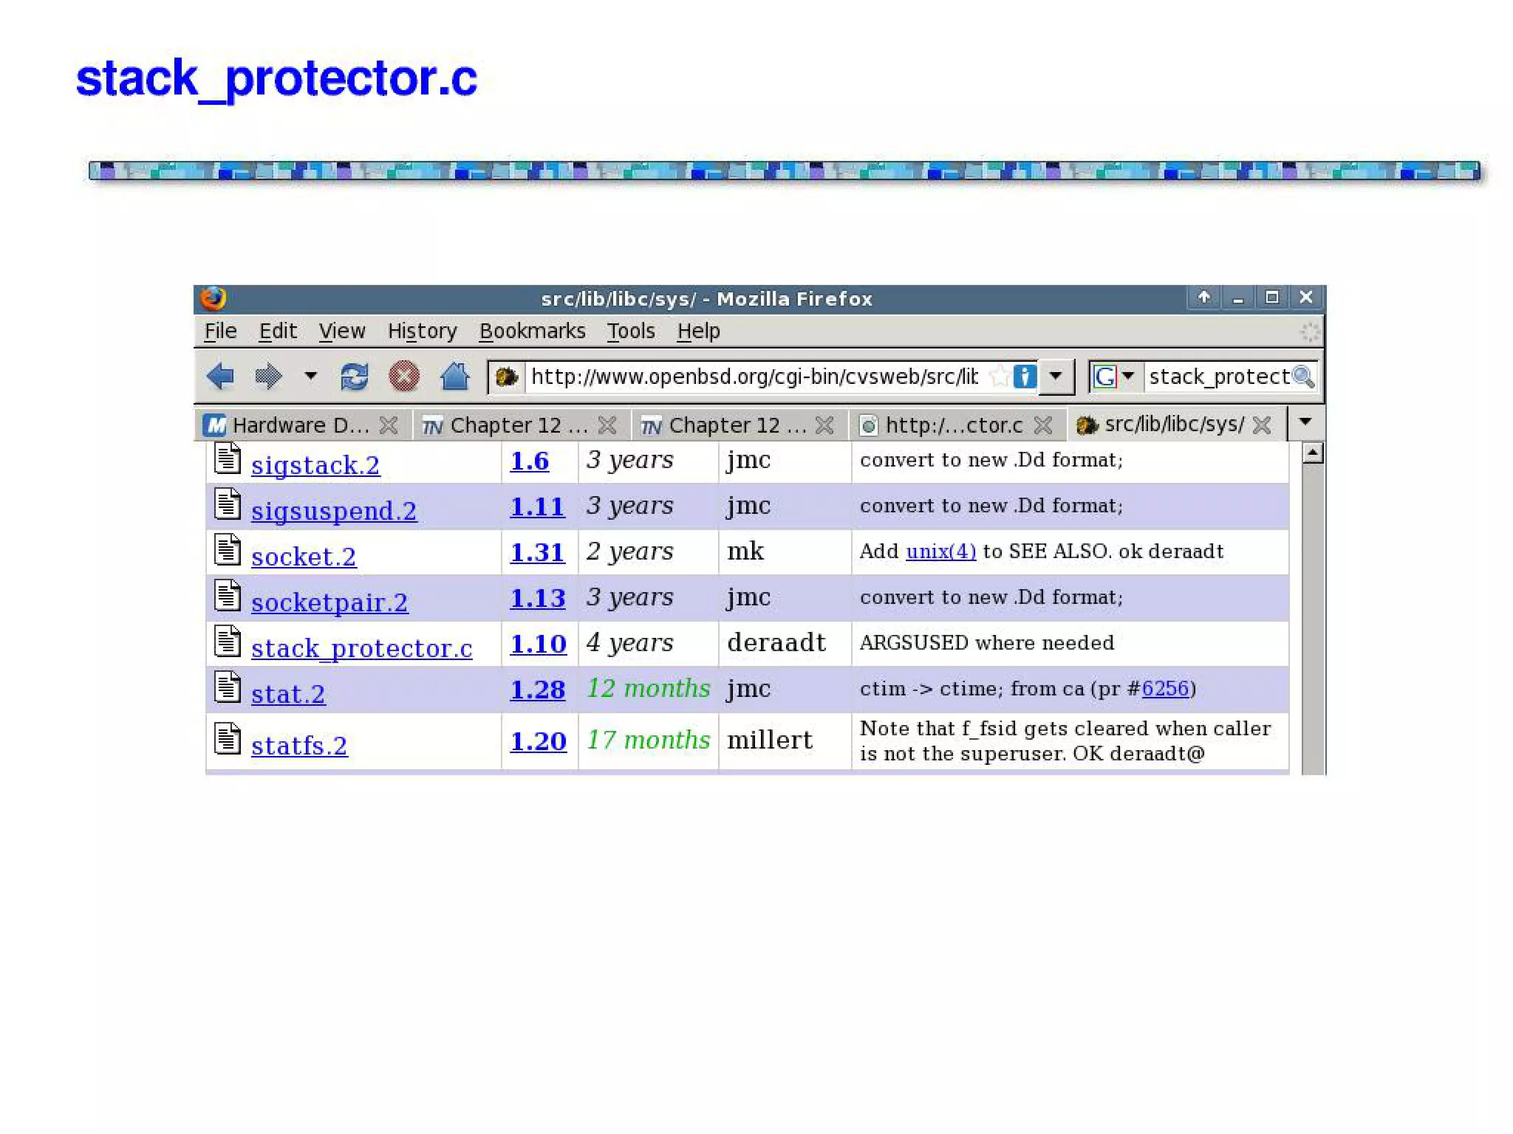Click the document icon beside sigstack.2
The height and width of the screenshot is (1134, 1513).
pos(228,458)
